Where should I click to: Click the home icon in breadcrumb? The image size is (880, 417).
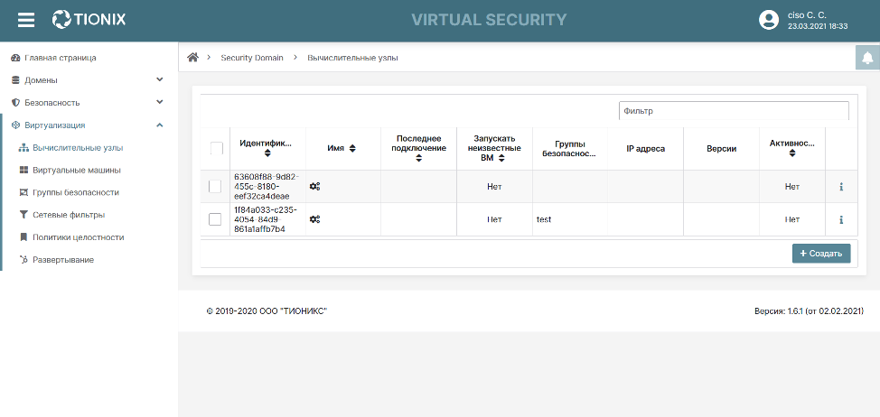coord(192,58)
